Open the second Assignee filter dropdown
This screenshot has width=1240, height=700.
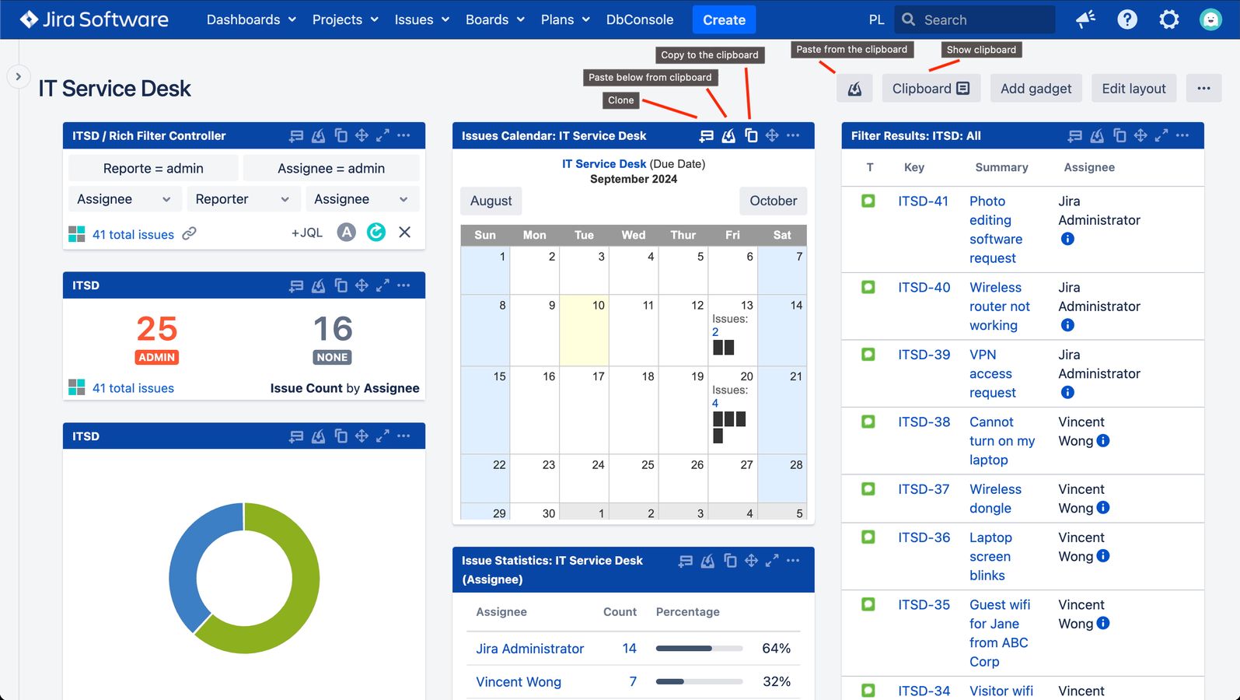click(361, 199)
